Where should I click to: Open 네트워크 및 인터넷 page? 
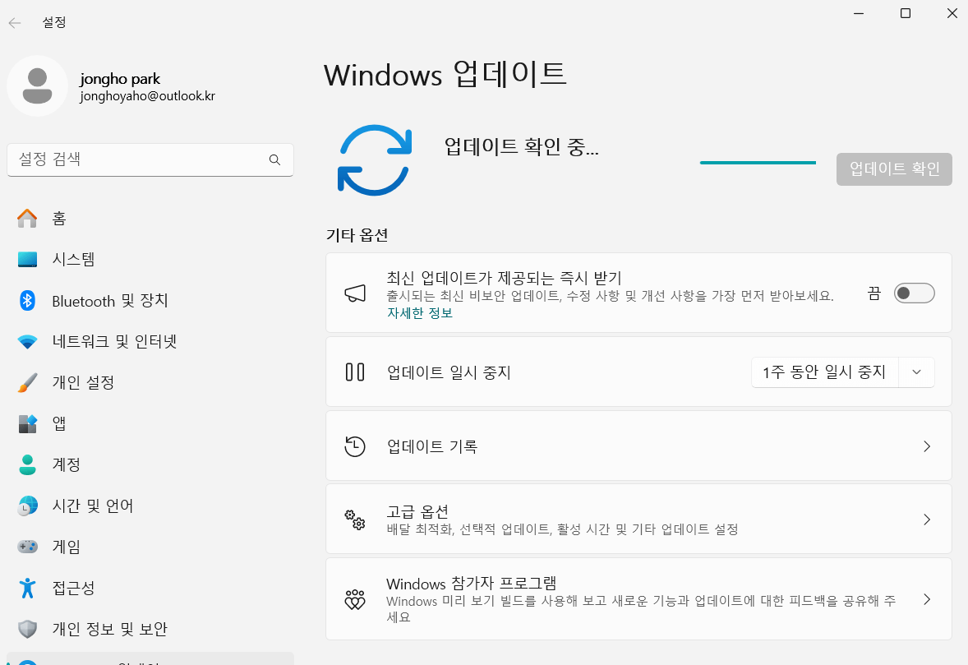coord(150,341)
